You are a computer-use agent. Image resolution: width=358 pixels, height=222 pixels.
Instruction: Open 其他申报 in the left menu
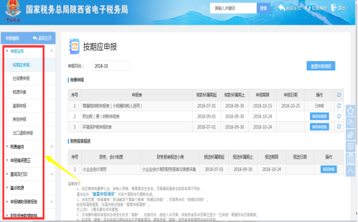tap(20, 119)
